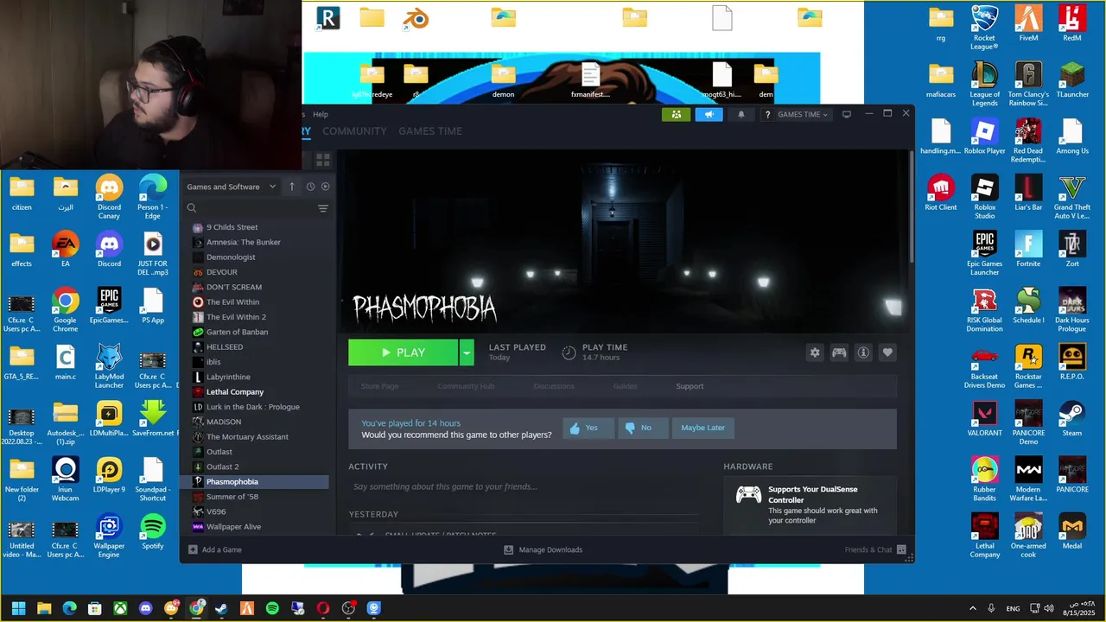Open LabyMod Launcher desktop icon
Image resolution: width=1106 pixels, height=622 pixels.
tap(109, 366)
